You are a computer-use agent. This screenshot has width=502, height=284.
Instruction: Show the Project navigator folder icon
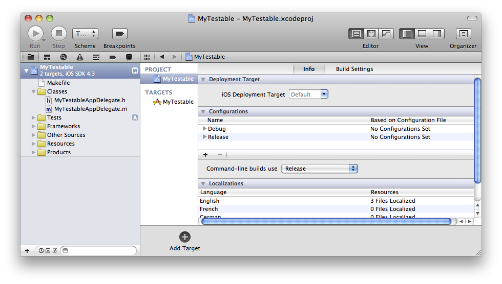[x=31, y=57]
